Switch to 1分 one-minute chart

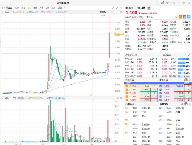pyautogui.click(x=47, y=8)
